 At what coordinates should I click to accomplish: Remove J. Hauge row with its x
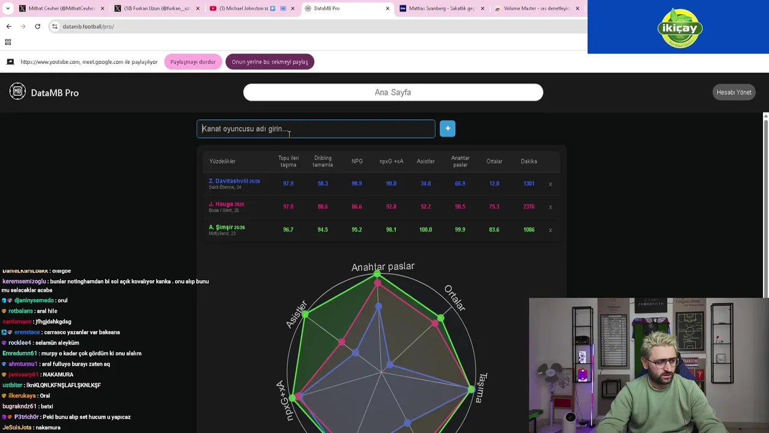[x=550, y=207]
